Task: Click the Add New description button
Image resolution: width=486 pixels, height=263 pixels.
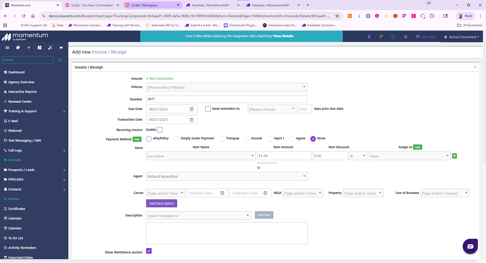Action: coord(264,215)
